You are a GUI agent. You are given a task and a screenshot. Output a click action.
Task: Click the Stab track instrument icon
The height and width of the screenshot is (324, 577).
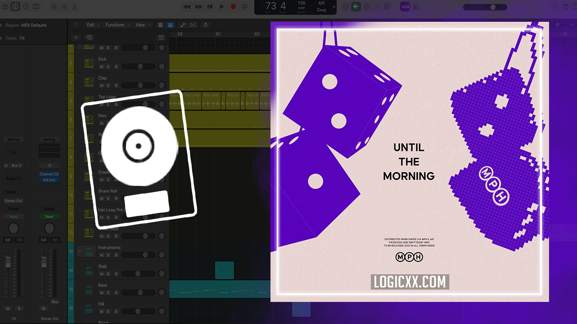(x=89, y=271)
